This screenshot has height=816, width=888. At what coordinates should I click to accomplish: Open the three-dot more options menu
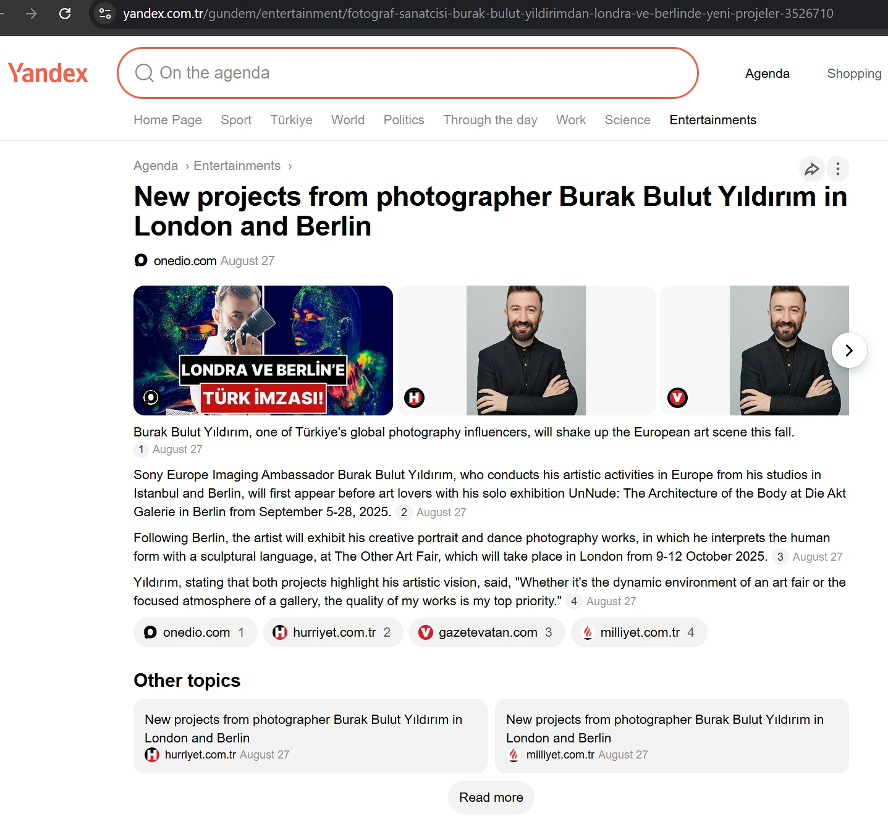[x=838, y=169]
